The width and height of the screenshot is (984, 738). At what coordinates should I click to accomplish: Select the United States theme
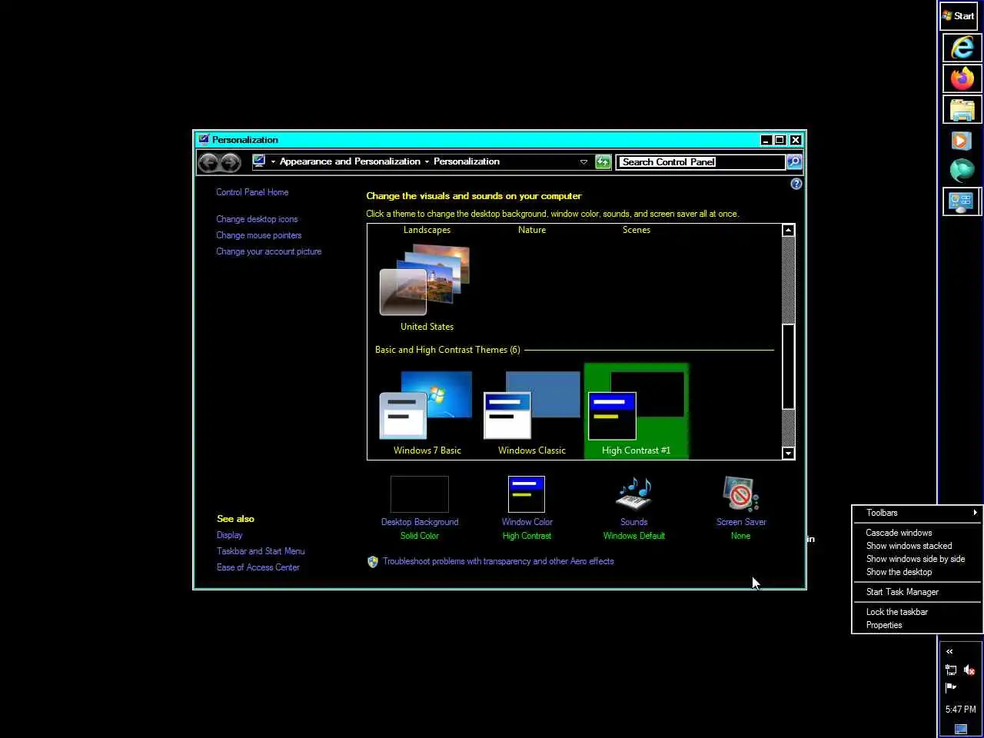[x=427, y=287]
